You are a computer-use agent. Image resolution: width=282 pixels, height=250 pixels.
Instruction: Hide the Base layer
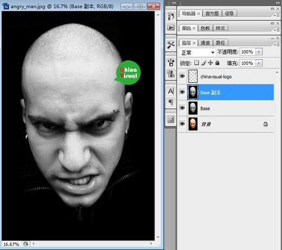(182, 108)
